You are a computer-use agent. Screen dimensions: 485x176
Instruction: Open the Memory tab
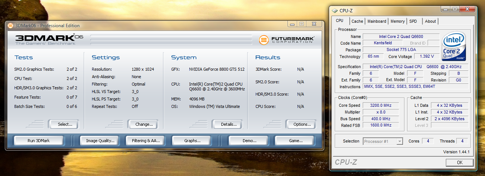398,21
